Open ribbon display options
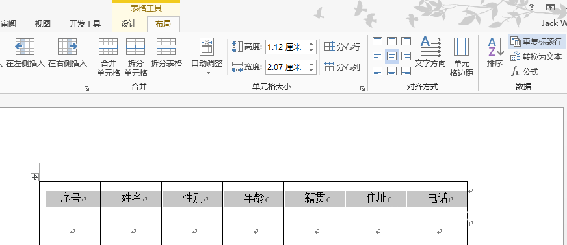Screen dimensions: 567x245 tap(550, 7)
